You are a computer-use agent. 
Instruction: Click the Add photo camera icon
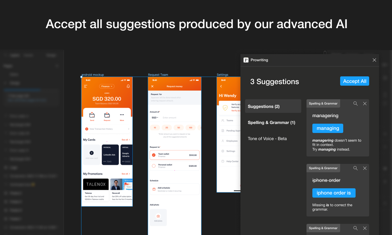click(158, 216)
